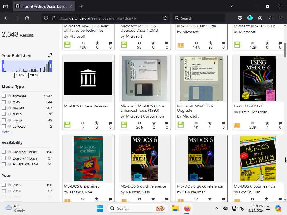Hide texts results with the eye toggle
287x215 pixels.
click(9, 102)
